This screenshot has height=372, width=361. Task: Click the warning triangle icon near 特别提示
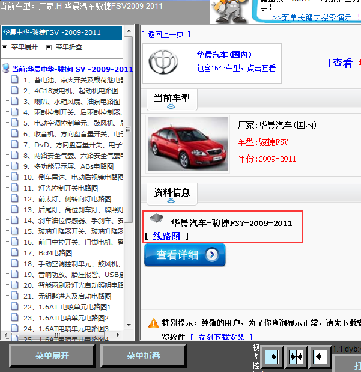coord(153,323)
